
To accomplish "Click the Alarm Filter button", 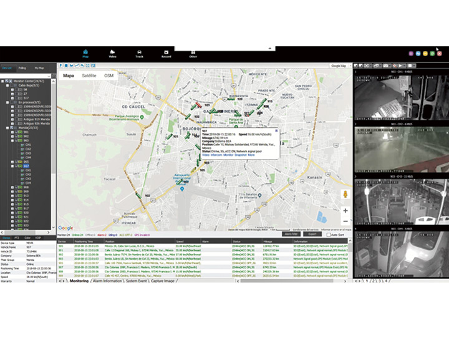I will tap(291, 234).
